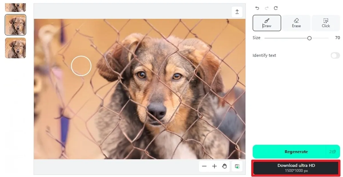Undo the last edit
This screenshot has width=343, height=177.
(x=257, y=8)
